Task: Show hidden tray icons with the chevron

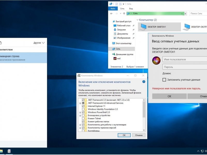Action: [198, 151]
